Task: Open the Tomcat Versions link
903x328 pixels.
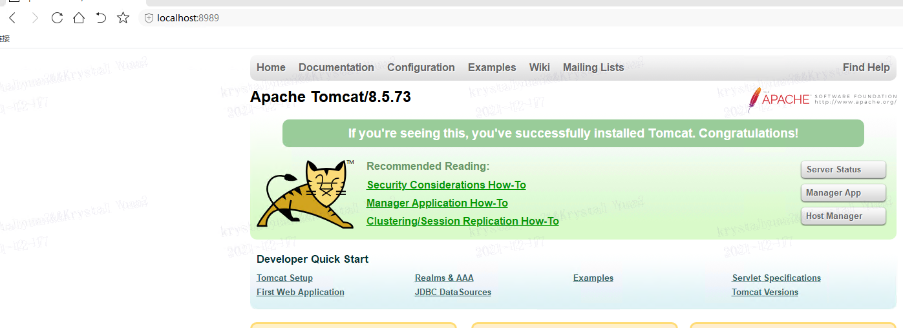Action: pyautogui.click(x=765, y=292)
